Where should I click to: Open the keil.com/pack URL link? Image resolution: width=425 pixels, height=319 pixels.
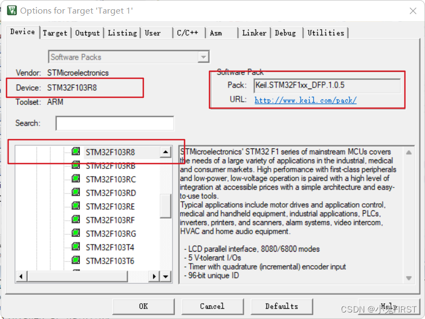pos(306,100)
